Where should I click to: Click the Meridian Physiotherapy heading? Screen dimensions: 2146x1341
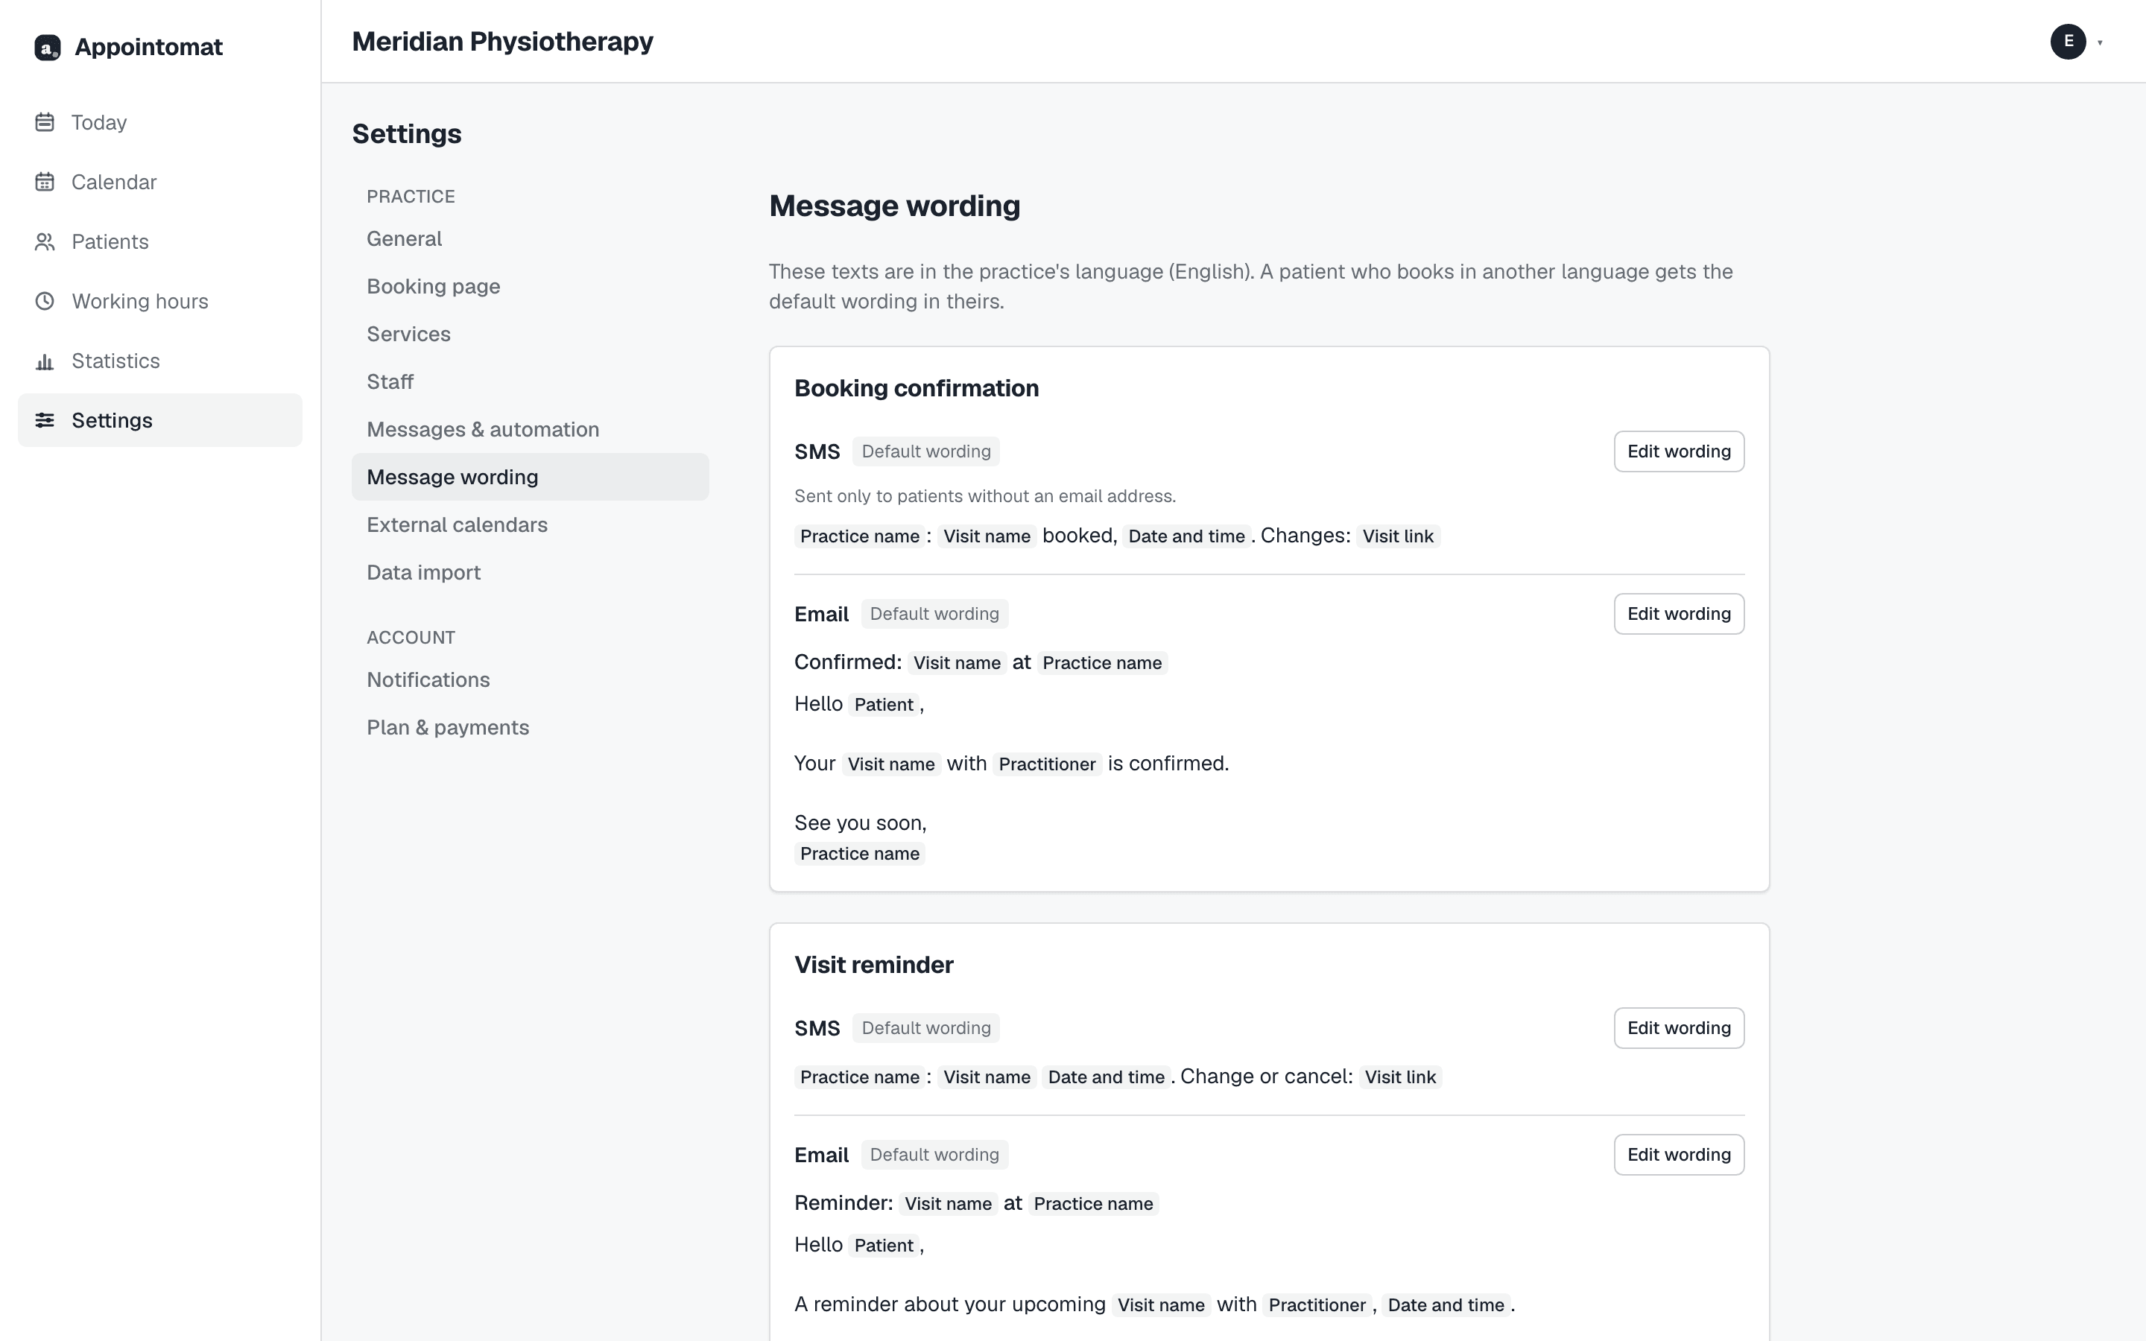pos(502,42)
